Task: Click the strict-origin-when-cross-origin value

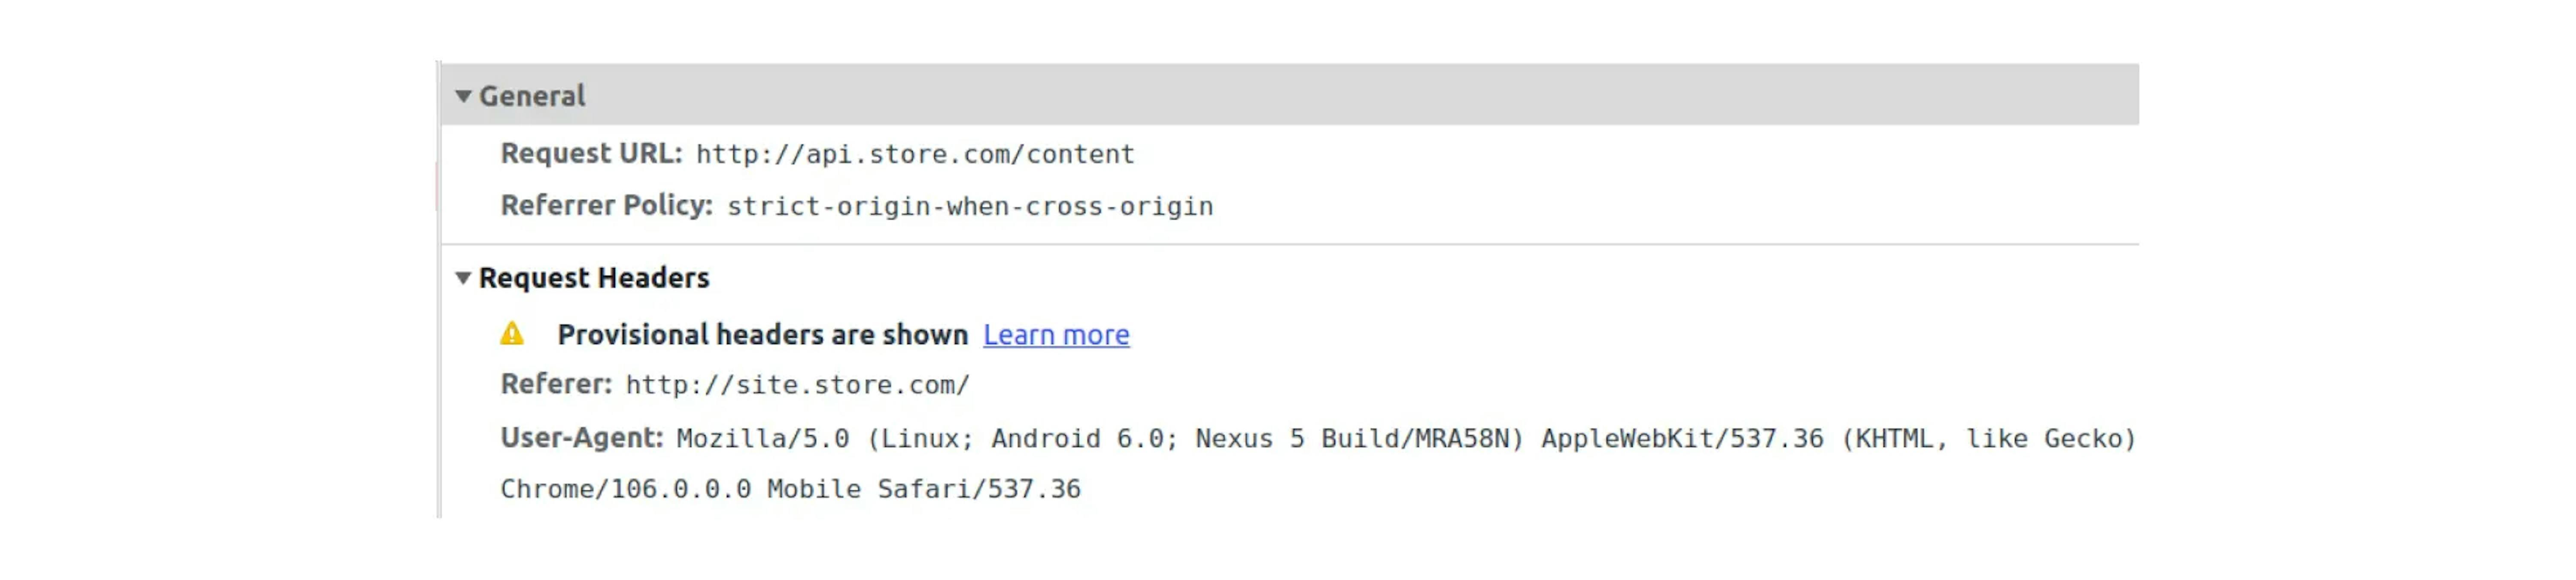Action: [970, 207]
